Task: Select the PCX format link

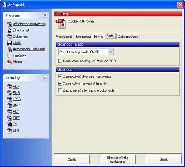Action: 16,112
